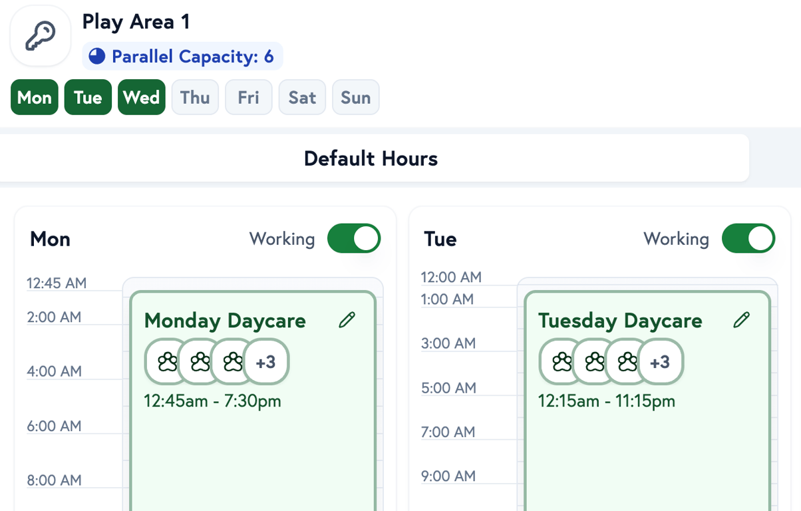Open the Monday Daycare shift block
This screenshot has height=511, width=801.
coord(253,452)
